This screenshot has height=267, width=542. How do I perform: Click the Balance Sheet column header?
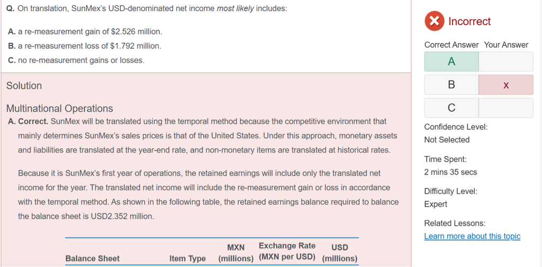point(92,259)
